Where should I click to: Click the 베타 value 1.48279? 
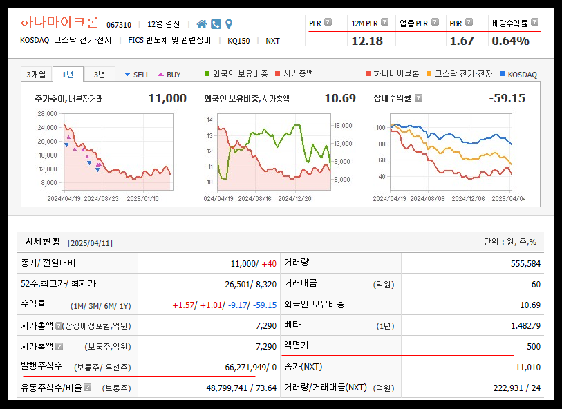coord(526,326)
